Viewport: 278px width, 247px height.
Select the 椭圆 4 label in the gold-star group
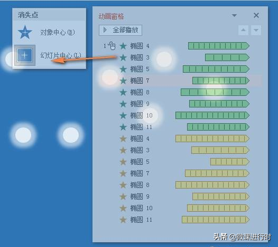pyautogui.click(x=140, y=139)
